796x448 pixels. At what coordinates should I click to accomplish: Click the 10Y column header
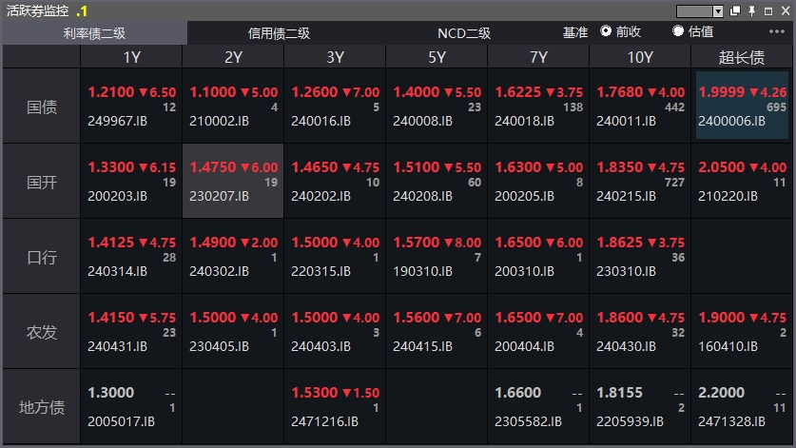(640, 57)
